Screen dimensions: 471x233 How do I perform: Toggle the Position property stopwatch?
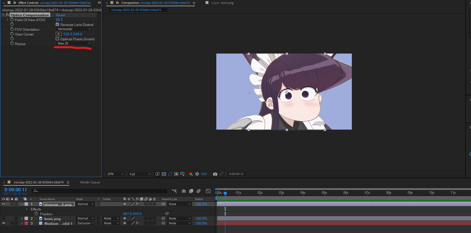(36, 214)
